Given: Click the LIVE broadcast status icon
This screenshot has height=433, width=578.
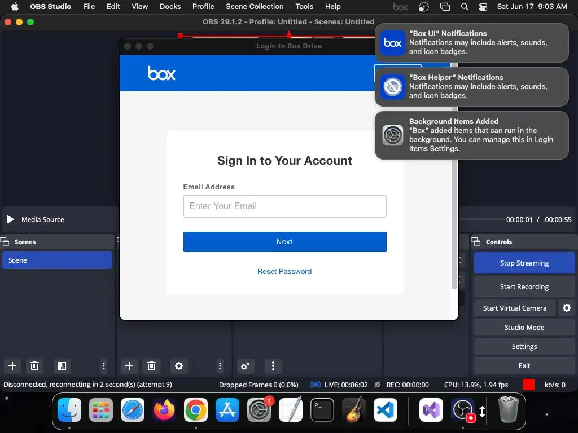Looking at the screenshot, I should pos(315,385).
